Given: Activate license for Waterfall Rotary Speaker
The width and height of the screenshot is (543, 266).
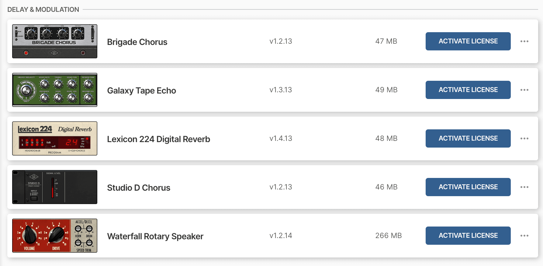Looking at the screenshot, I should [x=468, y=236].
